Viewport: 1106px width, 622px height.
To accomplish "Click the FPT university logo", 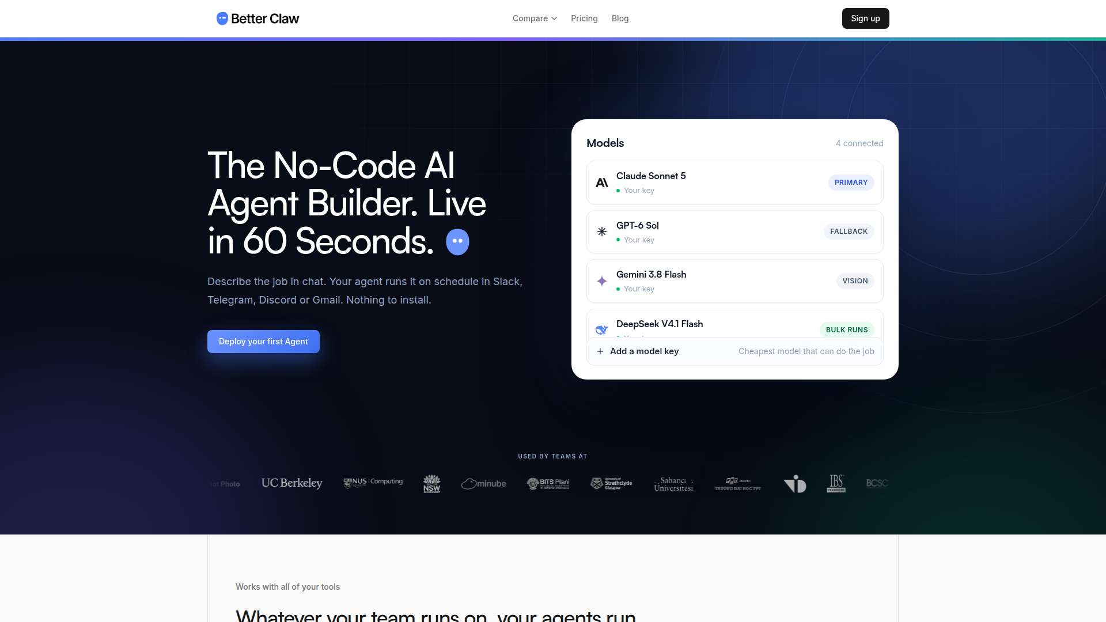I will point(738,484).
